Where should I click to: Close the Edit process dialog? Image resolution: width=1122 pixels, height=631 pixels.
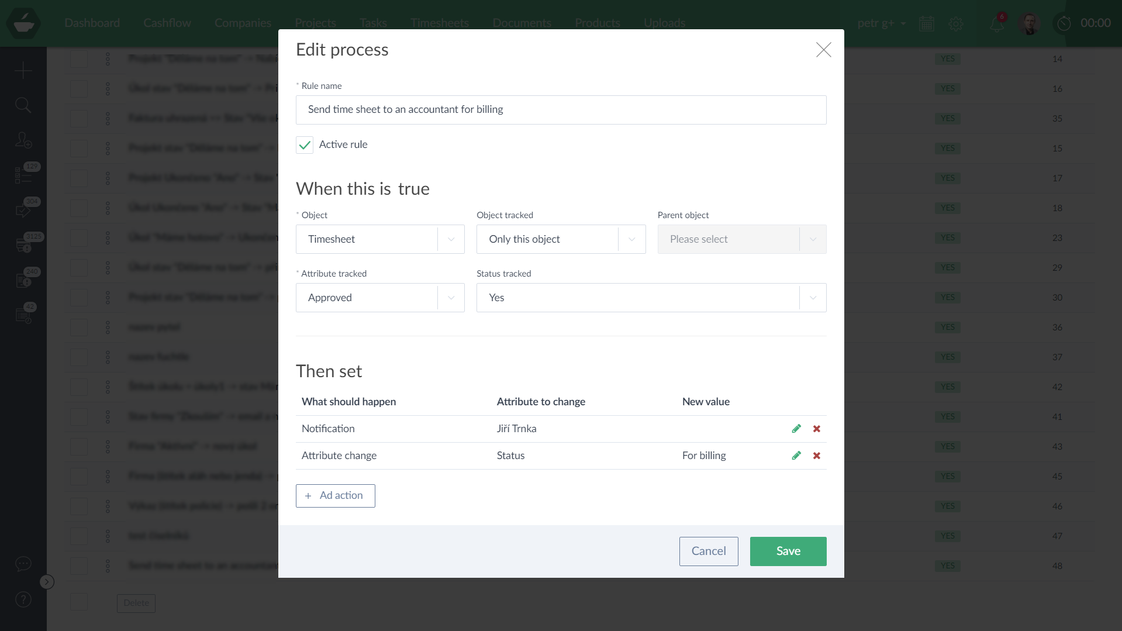point(823,50)
